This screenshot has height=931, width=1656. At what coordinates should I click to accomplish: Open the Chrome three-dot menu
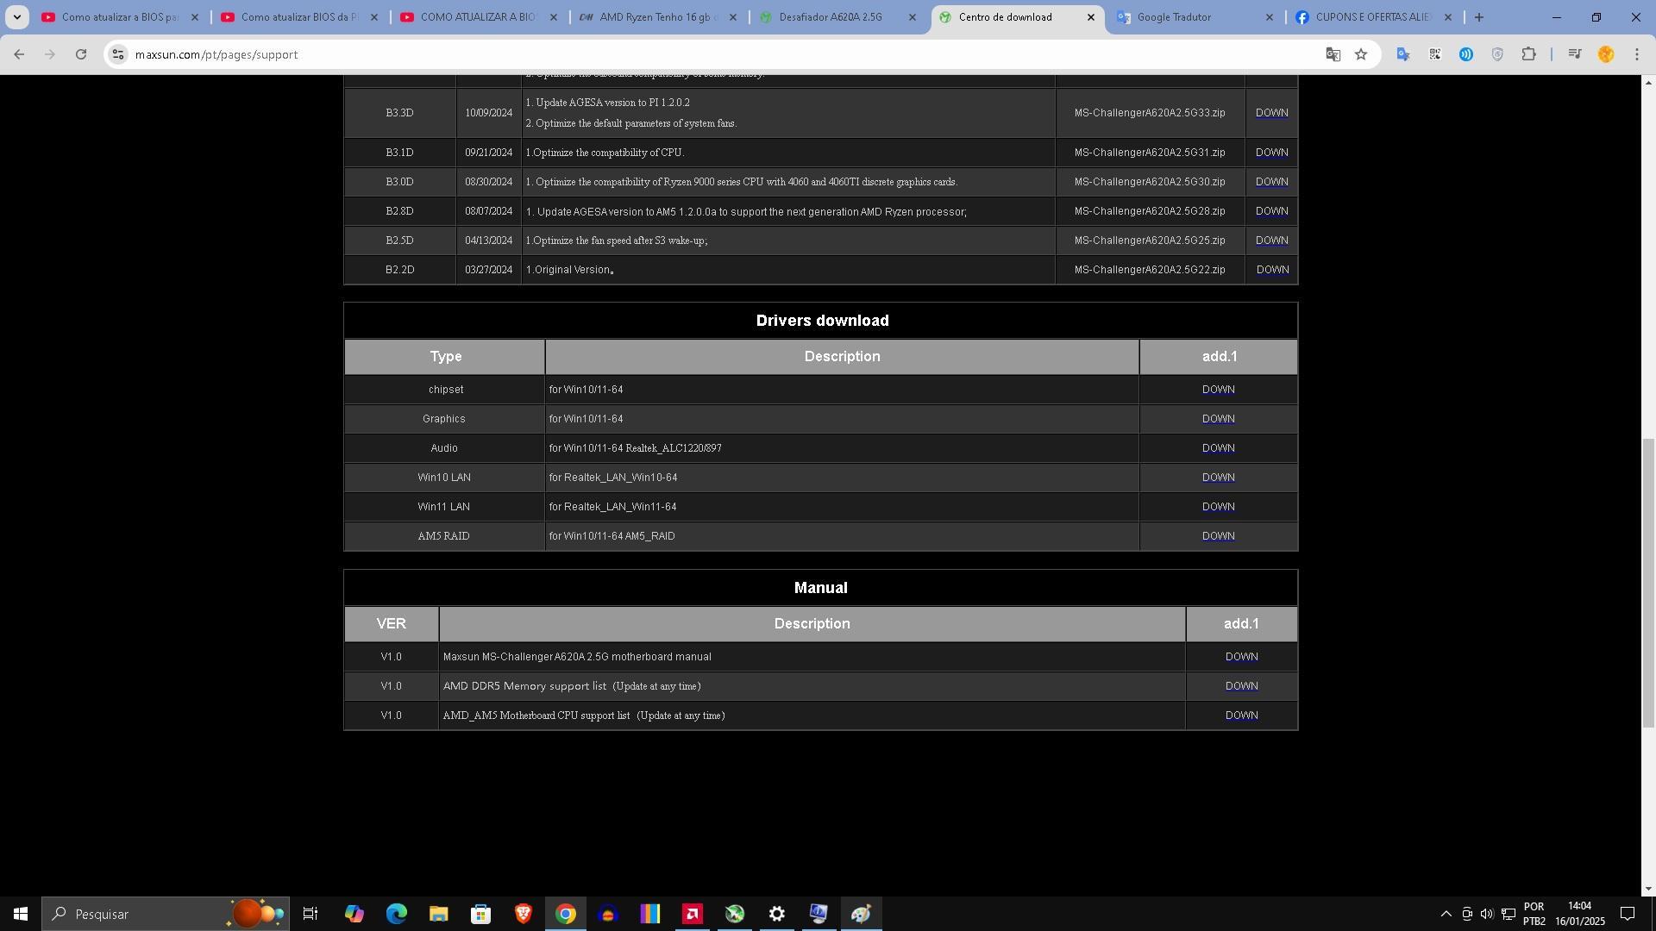click(x=1637, y=54)
